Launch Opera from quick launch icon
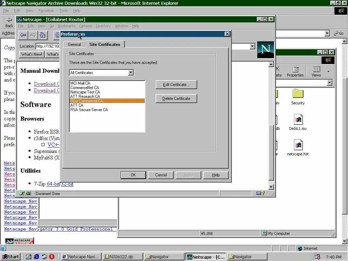Screen dimensions: 348x261 tap(52, 257)
